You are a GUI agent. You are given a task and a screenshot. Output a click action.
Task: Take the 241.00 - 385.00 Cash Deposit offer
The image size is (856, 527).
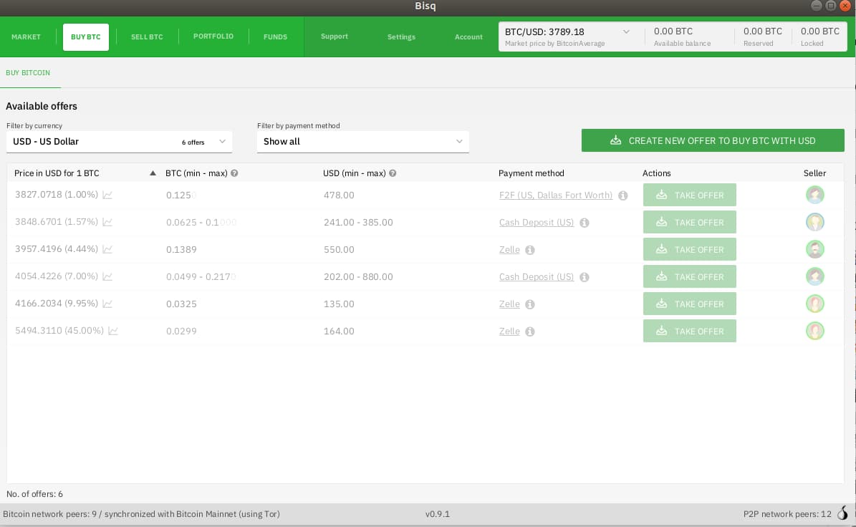[690, 222]
